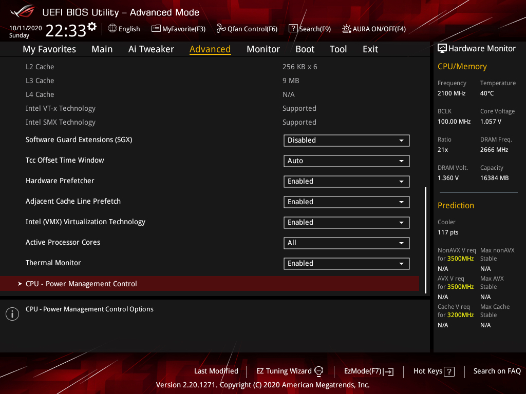Click the Qfan Control fan icon

221,29
